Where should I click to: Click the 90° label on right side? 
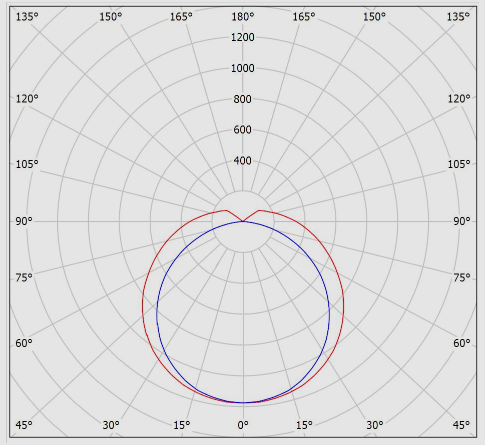(x=462, y=221)
